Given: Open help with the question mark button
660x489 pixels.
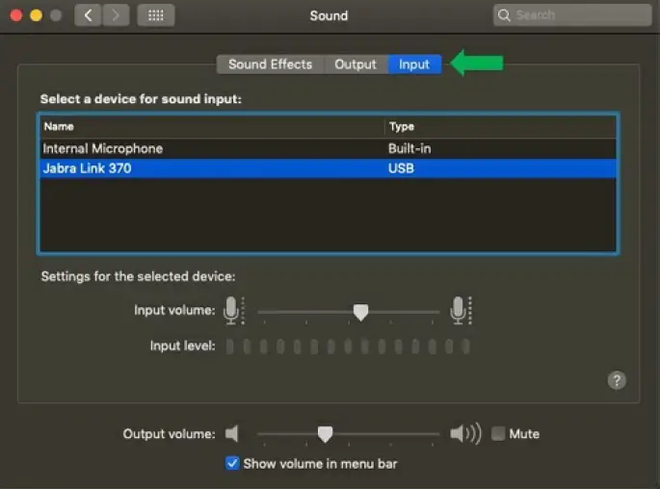Looking at the screenshot, I should coord(617,380).
